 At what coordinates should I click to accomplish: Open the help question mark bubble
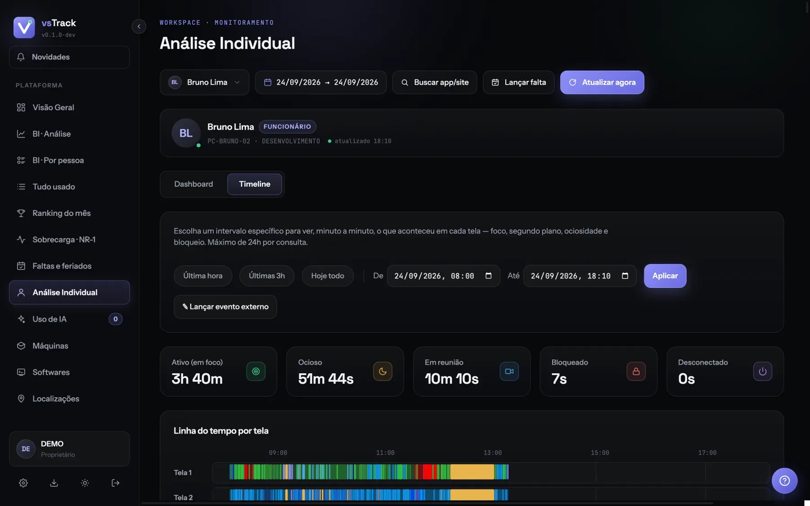(x=784, y=481)
